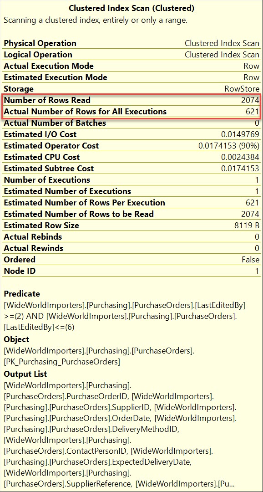Click the 'RowStore' storage value

(x=242, y=89)
